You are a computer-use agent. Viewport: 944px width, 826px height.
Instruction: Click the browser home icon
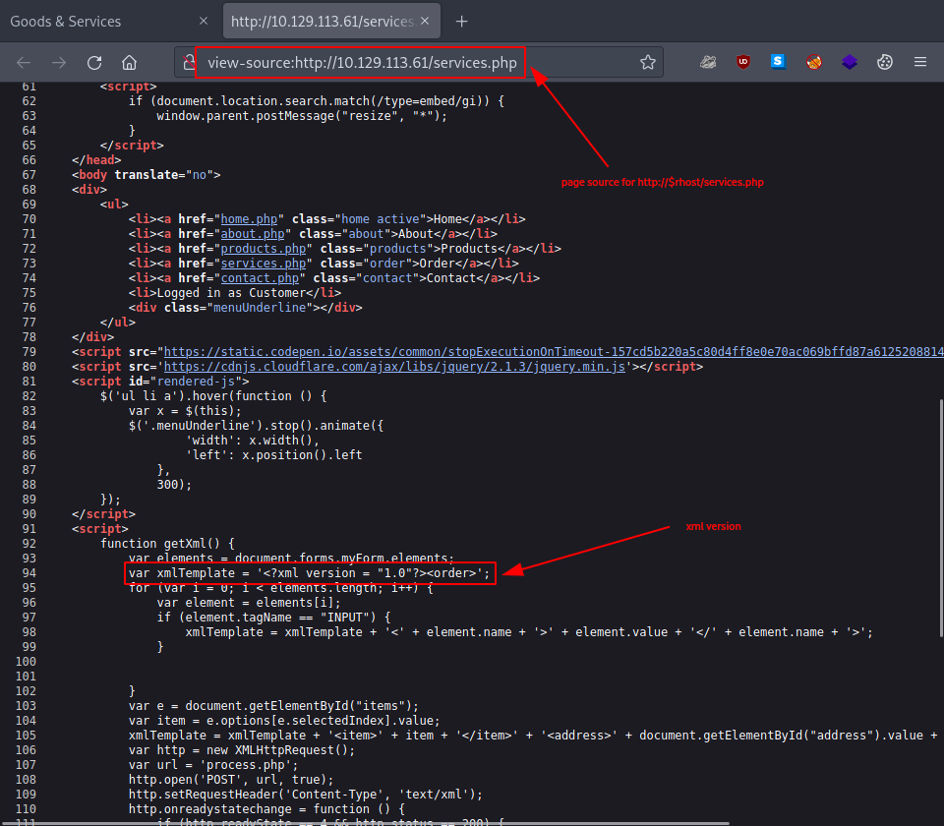[129, 61]
